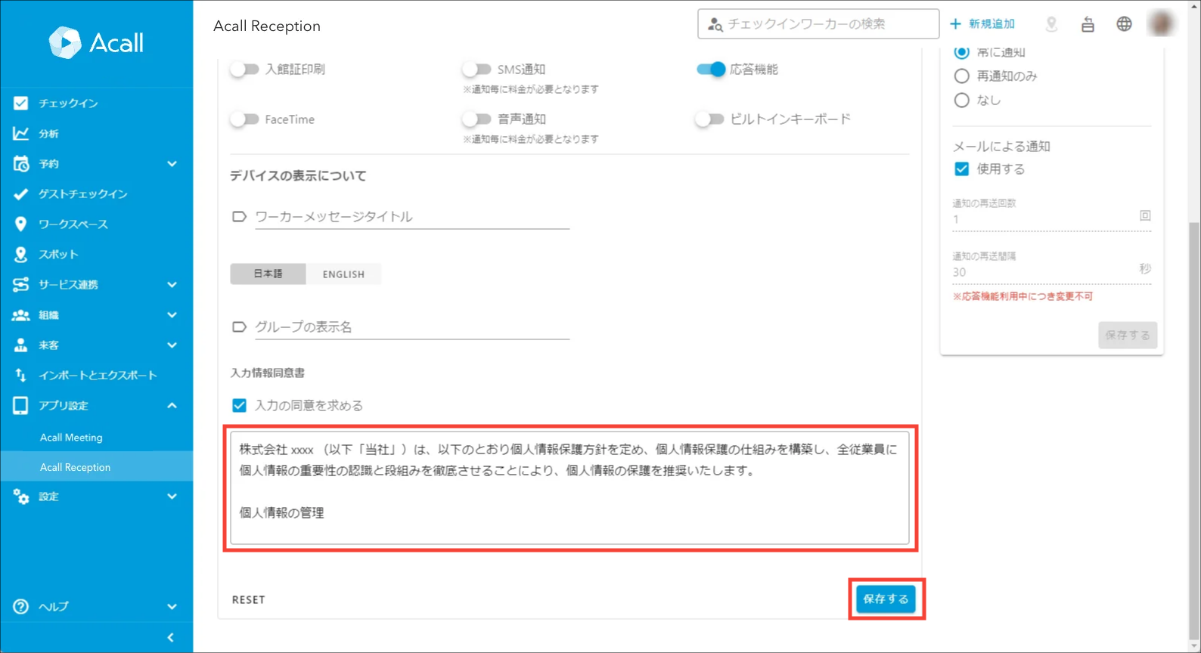Click the RESET button
The height and width of the screenshot is (653, 1201).
(248, 599)
